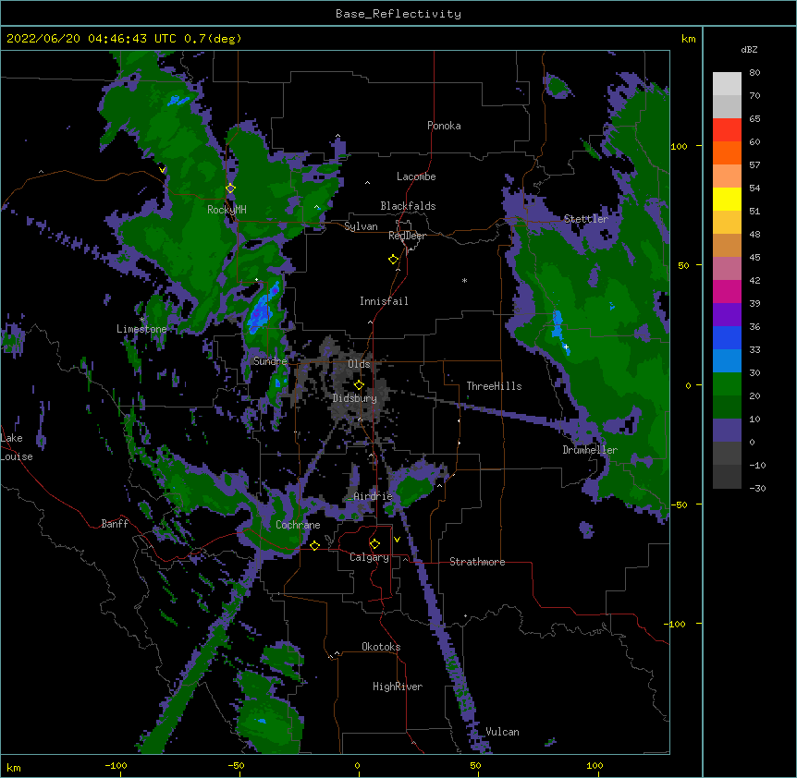This screenshot has width=797, height=778.
Task: Click the bright green 20-30 dBZ legend swatch
Action: (x=727, y=384)
